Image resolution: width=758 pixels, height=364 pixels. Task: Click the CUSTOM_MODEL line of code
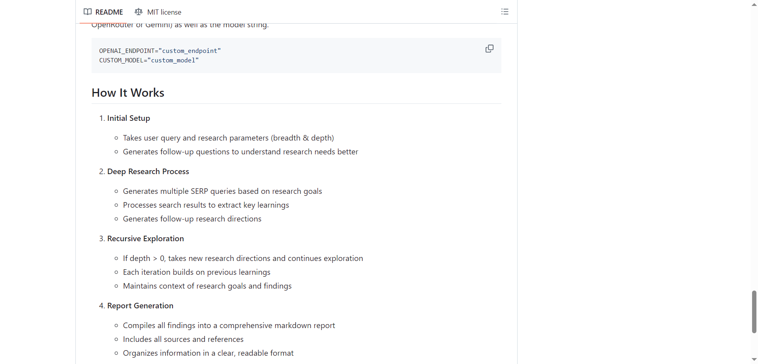(149, 60)
